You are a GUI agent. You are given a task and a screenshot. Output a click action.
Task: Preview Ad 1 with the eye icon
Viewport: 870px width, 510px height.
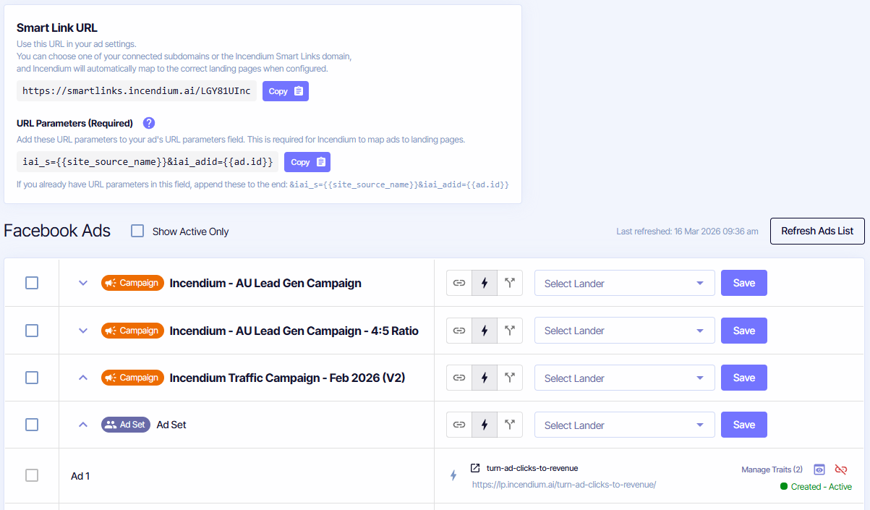coord(819,469)
